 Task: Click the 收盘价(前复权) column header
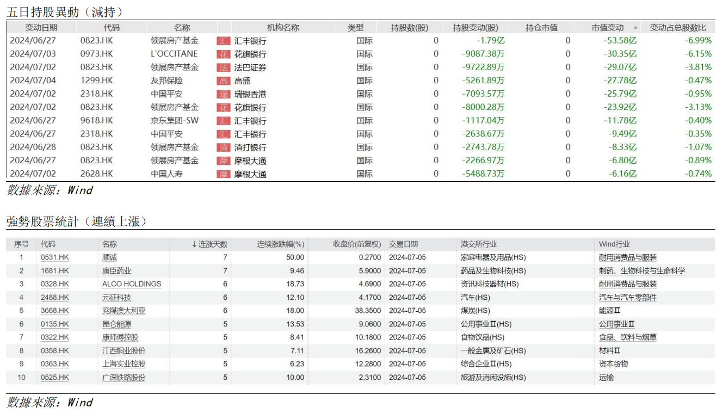click(x=357, y=244)
